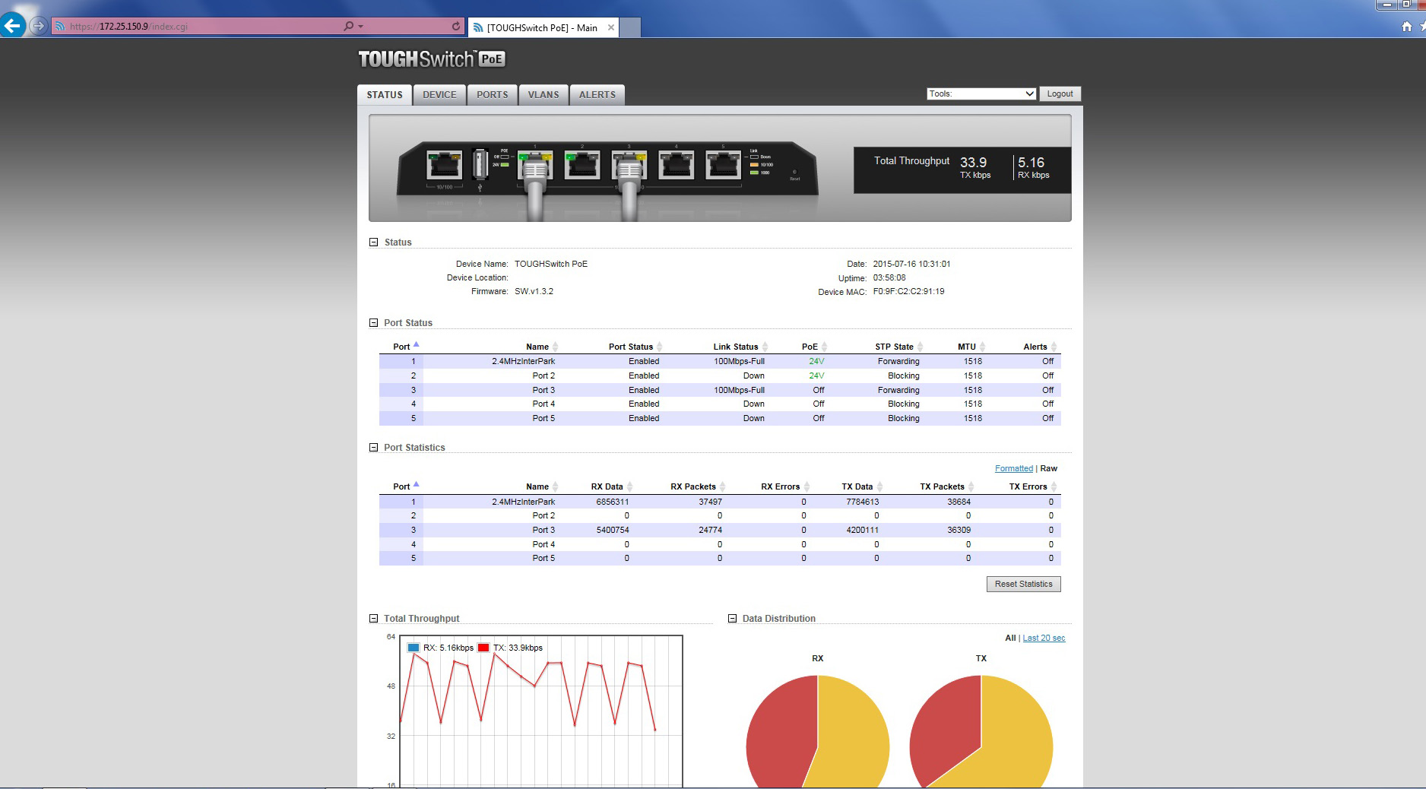Click port 2 jack on switch image
This screenshot has height=789, width=1426.
(582, 165)
